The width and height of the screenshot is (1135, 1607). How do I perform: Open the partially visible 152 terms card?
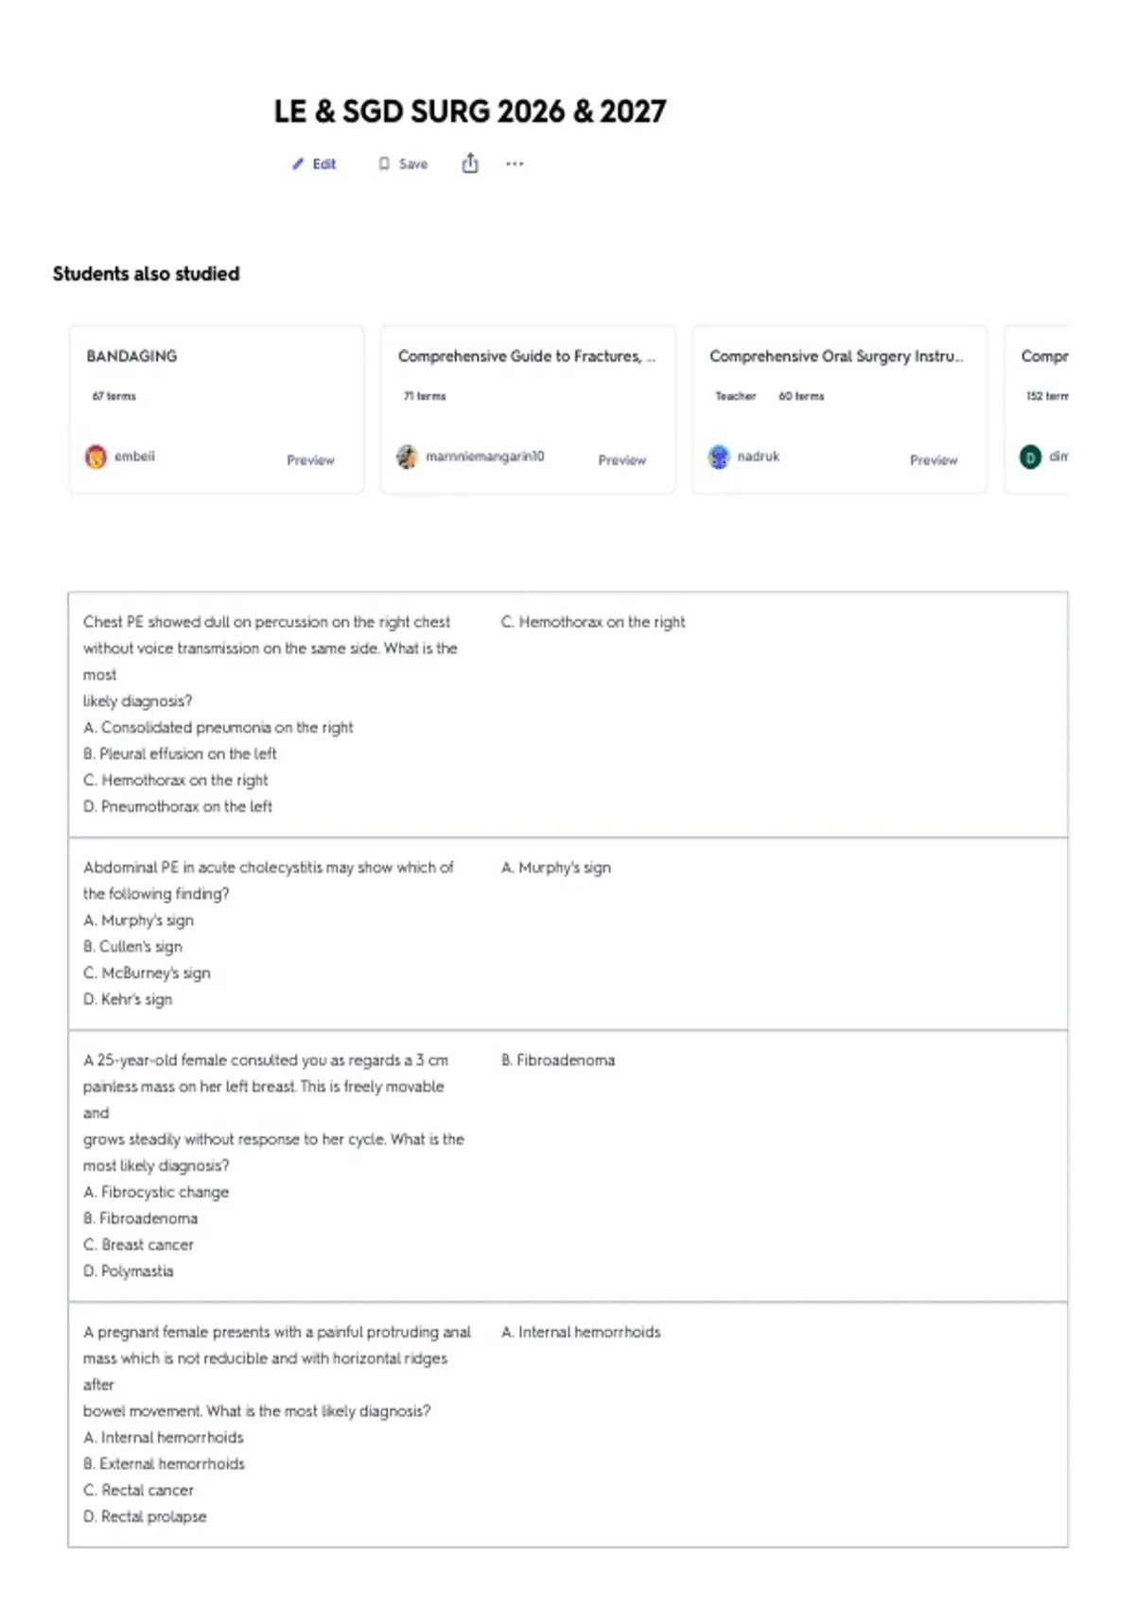pos(1037,408)
